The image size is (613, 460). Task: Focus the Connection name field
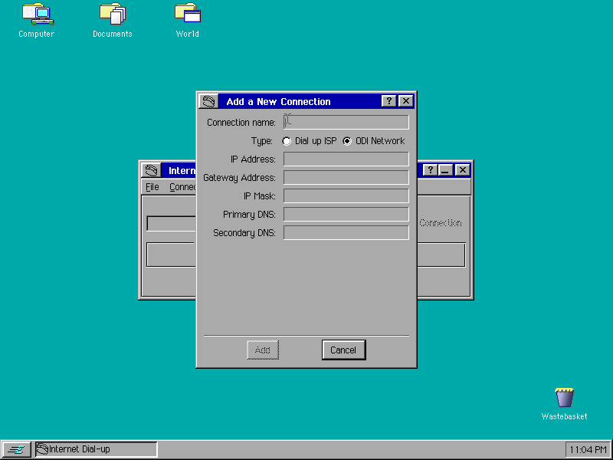(346, 122)
